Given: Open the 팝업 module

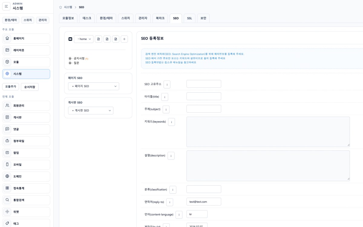Looking at the screenshot, I should (x=26, y=153).
